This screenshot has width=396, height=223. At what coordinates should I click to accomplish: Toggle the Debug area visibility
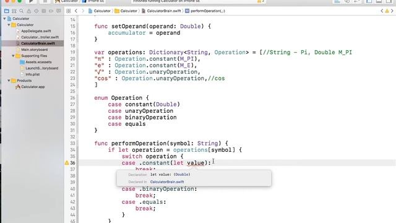[379, 1]
